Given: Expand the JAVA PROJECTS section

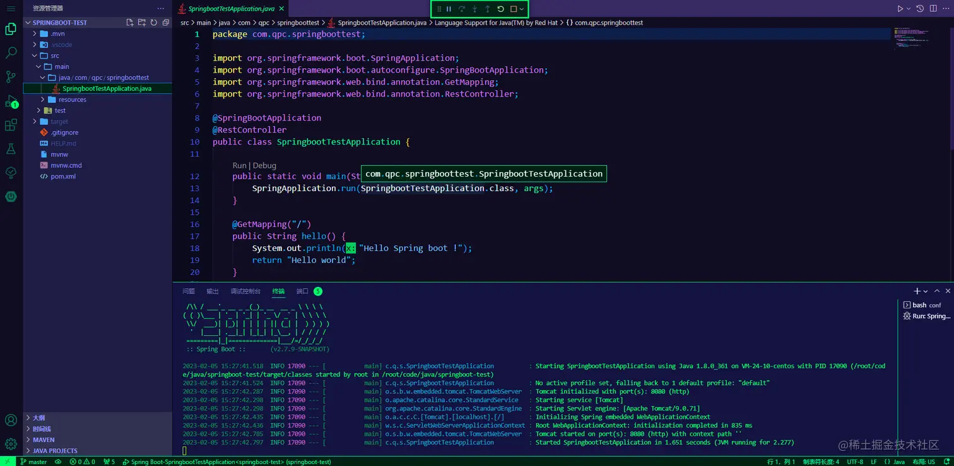Looking at the screenshot, I should pyautogui.click(x=97, y=451).
